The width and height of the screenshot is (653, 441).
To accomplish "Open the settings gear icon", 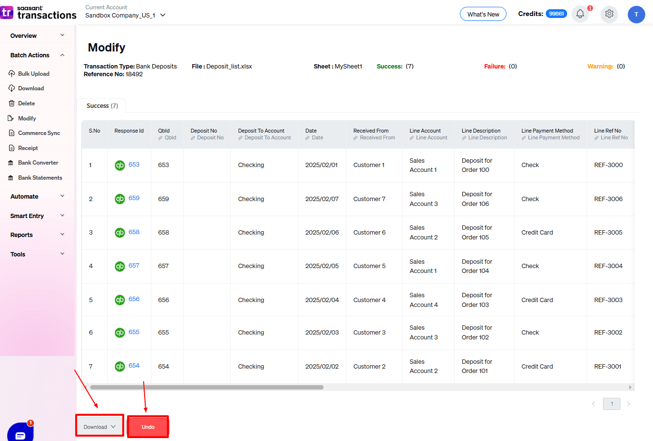I will point(609,14).
